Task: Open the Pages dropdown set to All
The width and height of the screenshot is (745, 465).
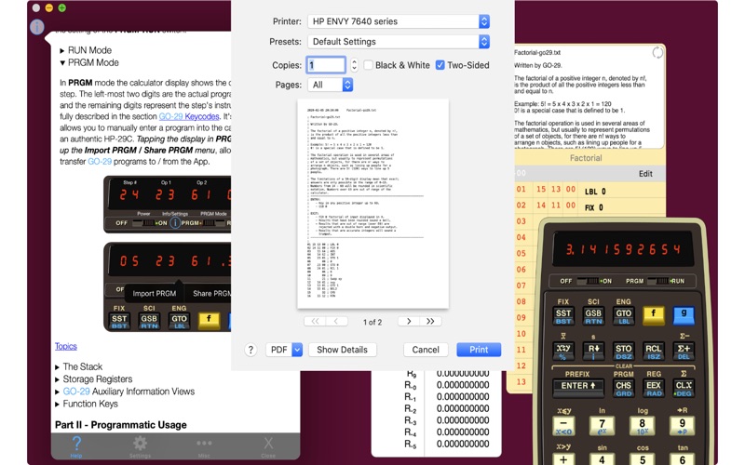Action: click(x=331, y=85)
